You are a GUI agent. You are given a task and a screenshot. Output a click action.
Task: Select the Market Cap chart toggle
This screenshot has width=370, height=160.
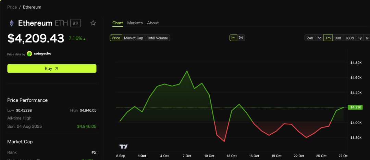point(134,38)
